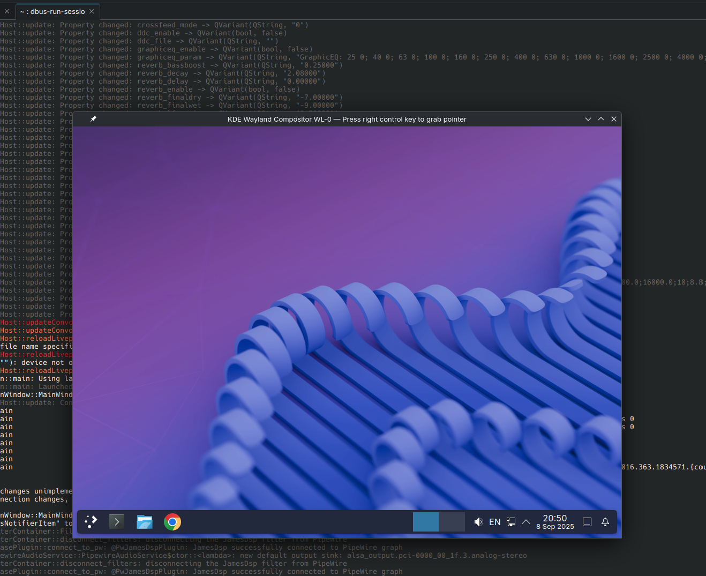Launch Google Chrome from the panel

coord(172,522)
